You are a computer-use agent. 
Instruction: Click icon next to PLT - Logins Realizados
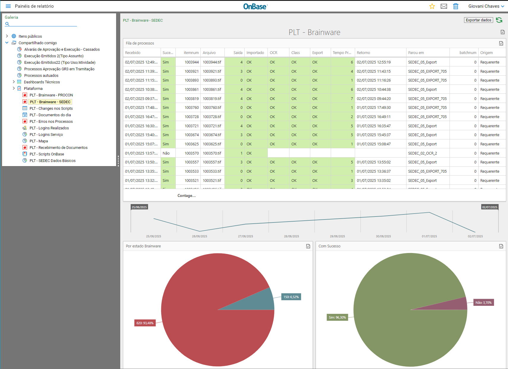pos(25,128)
